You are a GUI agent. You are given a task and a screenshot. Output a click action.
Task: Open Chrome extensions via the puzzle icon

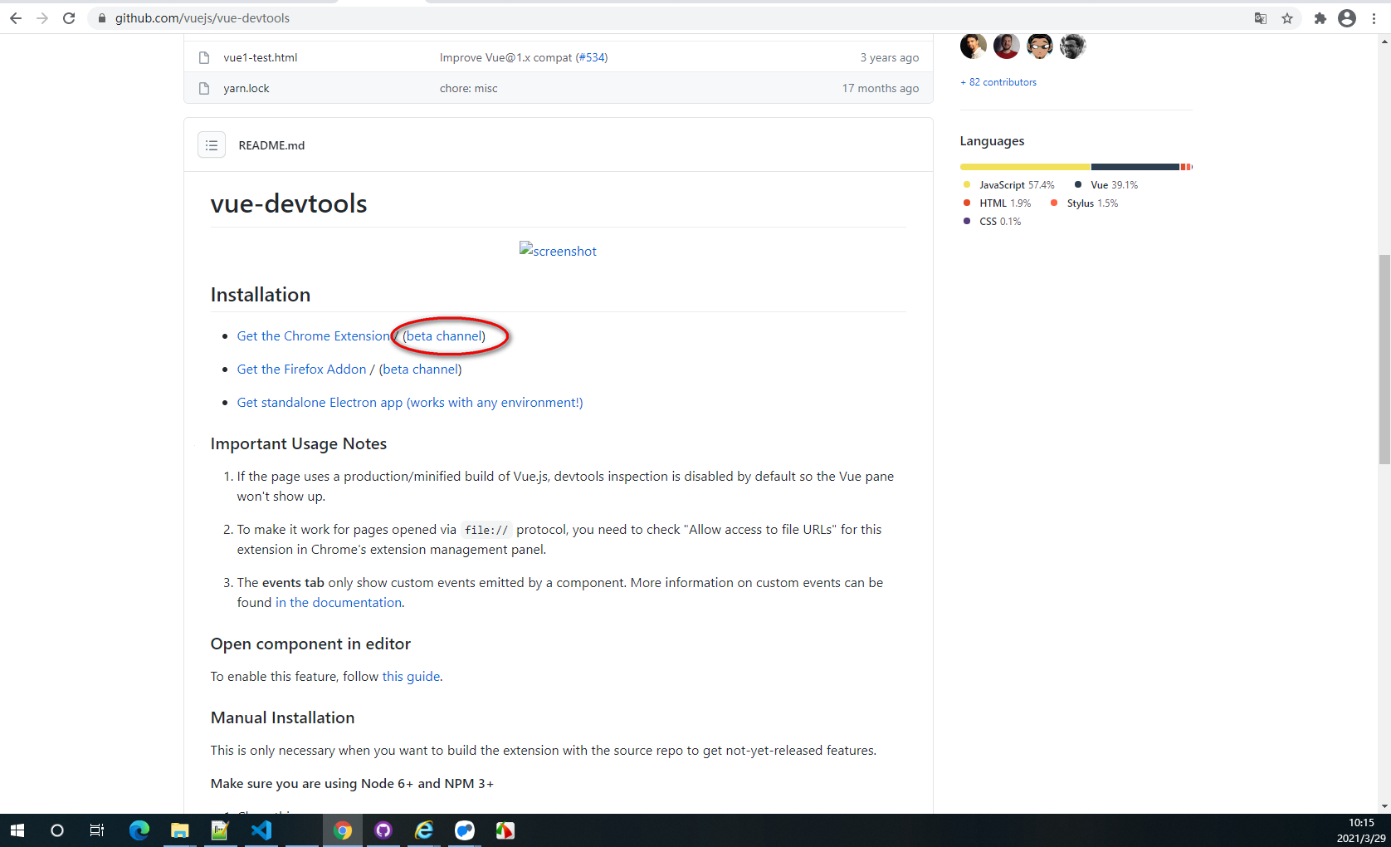tap(1320, 17)
